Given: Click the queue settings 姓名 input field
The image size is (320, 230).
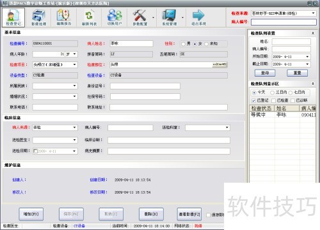Looking at the screenshot, I should pos(291,42).
